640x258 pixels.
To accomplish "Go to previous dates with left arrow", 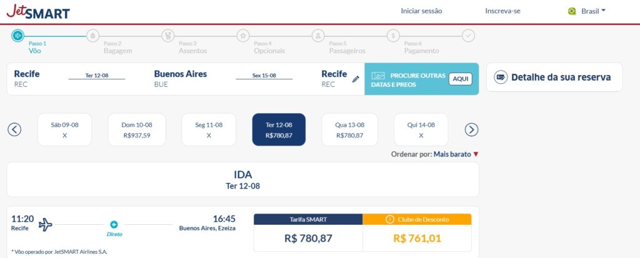I will tap(14, 129).
